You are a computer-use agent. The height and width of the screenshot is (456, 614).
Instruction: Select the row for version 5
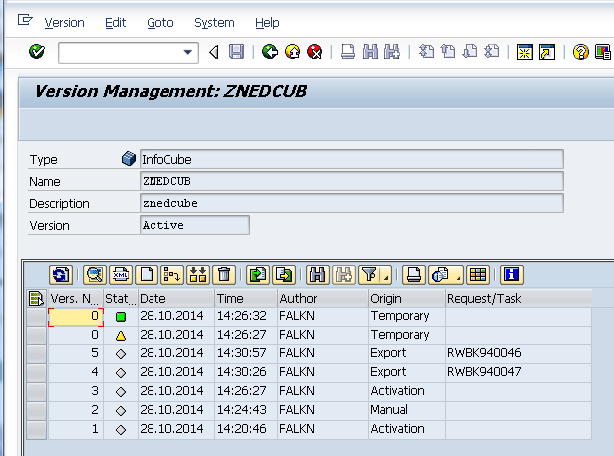(36, 353)
